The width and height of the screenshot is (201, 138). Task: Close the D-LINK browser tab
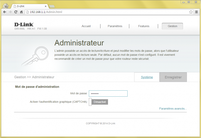[46, 6]
